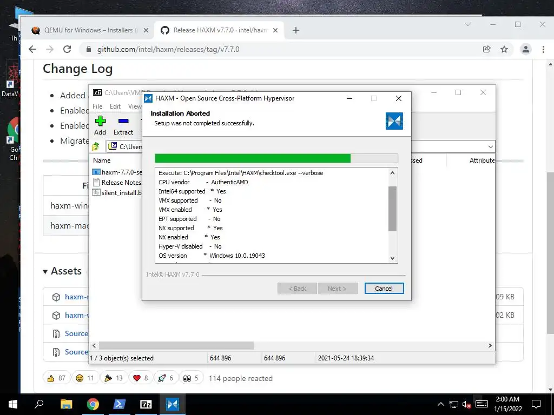Click the hooray reaction 13

(x=114, y=378)
